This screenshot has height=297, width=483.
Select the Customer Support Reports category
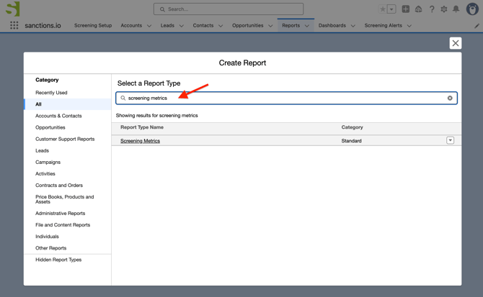tap(65, 139)
